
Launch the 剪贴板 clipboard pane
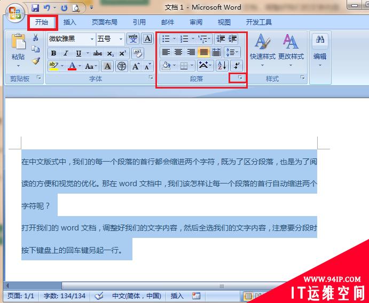39,77
